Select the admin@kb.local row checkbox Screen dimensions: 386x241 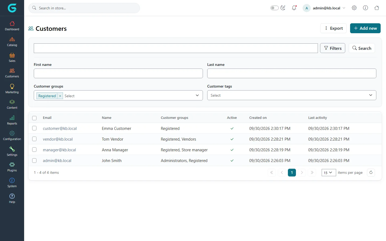point(34,160)
